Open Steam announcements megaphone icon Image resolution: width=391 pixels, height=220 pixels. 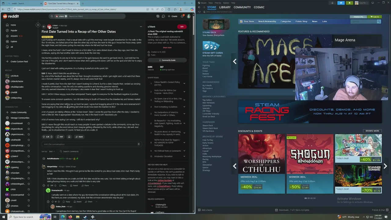[x=341, y=3]
